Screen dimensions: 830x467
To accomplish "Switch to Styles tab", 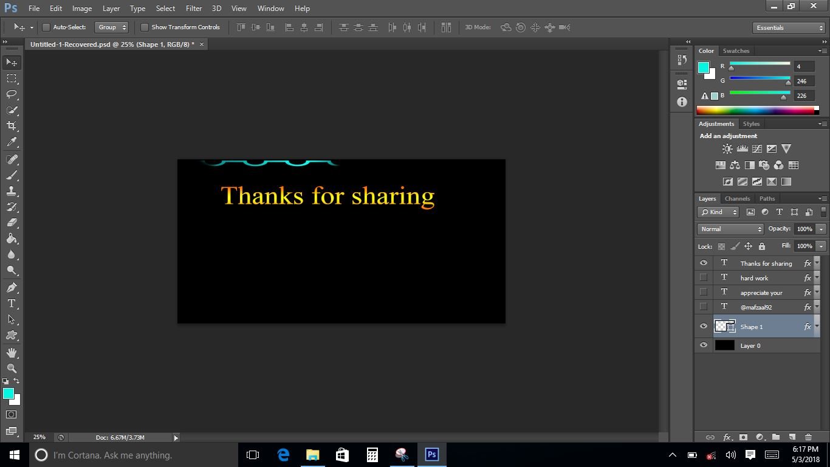I will [751, 124].
